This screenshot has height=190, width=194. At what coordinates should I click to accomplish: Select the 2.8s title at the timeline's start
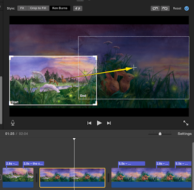click(x=12, y=164)
